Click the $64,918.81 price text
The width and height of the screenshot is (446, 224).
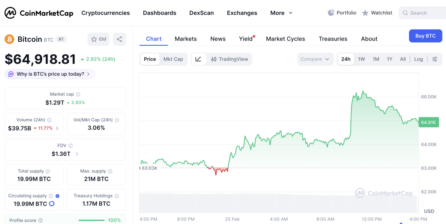tap(41, 59)
